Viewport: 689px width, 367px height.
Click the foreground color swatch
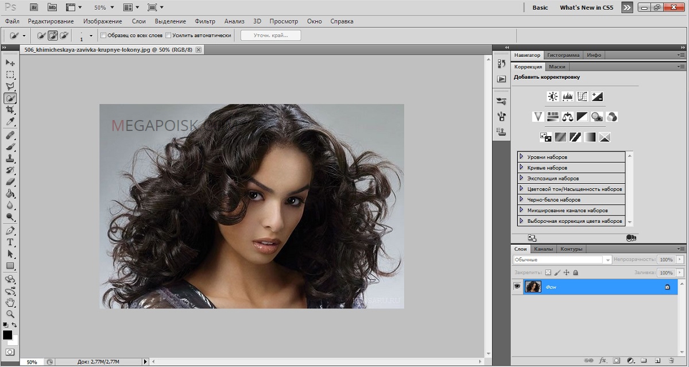coord(7,335)
